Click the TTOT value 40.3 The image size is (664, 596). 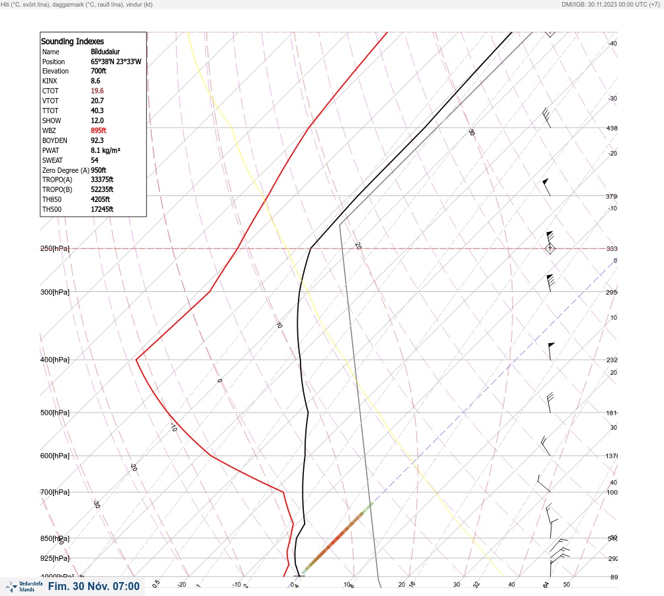click(97, 111)
